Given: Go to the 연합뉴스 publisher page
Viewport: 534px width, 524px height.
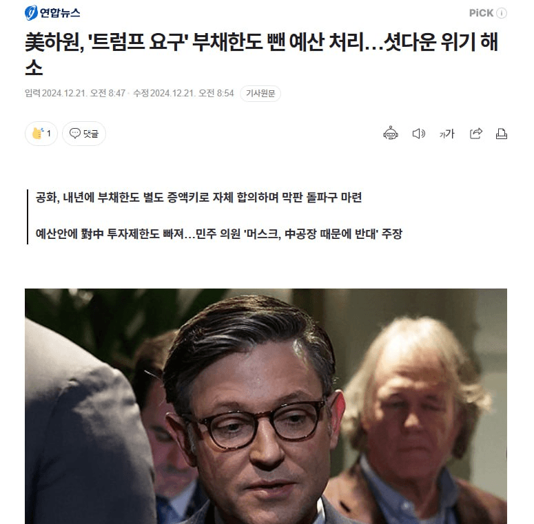Looking at the screenshot, I should (x=52, y=13).
